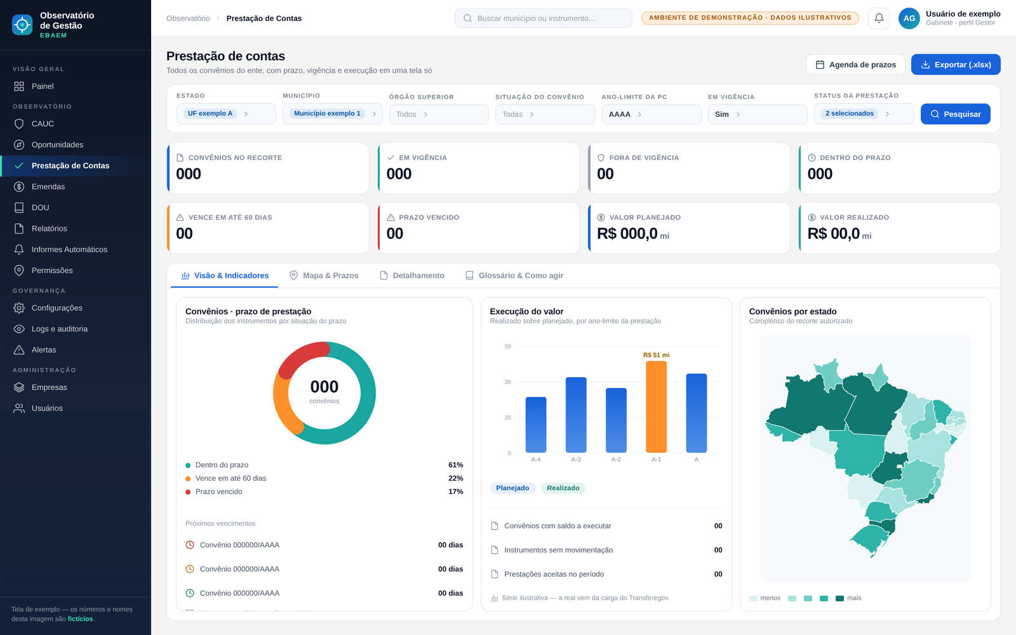
Task: Open notifications bell in top bar
Action: [x=879, y=18]
